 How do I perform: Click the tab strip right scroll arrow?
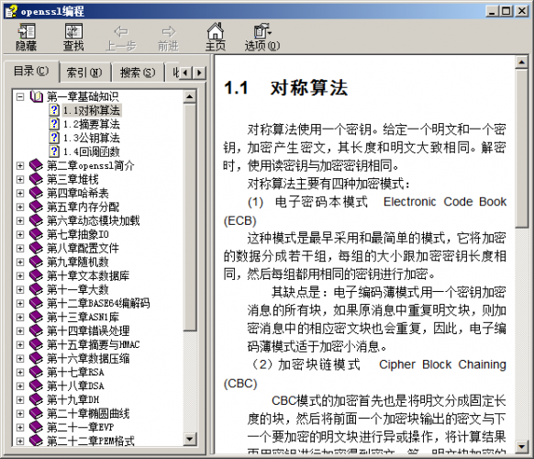[x=200, y=73]
